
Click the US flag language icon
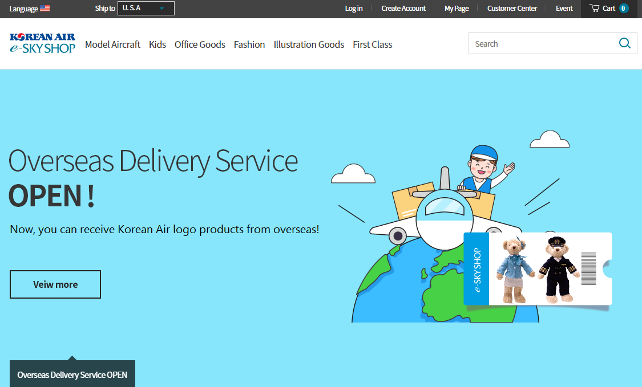coord(45,8)
